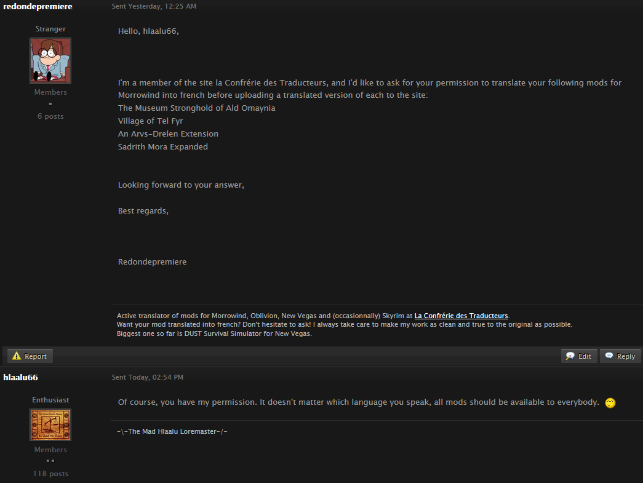
Task: Click the 'Sent Yesterday, 12:25 AM' timestamp
Action: click(x=154, y=6)
